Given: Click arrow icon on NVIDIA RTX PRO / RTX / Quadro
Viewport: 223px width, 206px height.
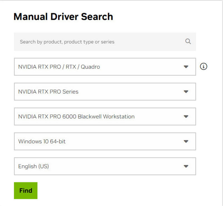Looking at the screenshot, I should 186,67.
